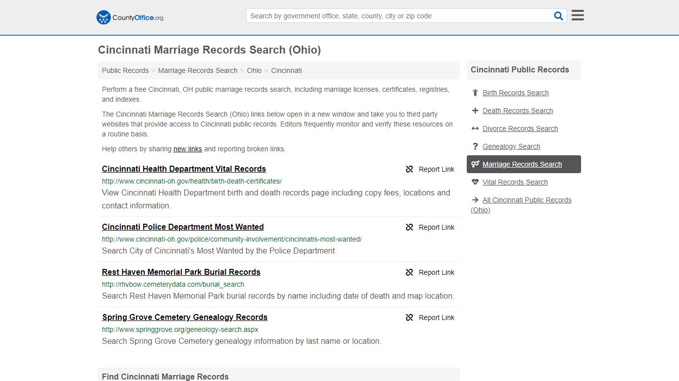Open Cincinnati Health Department Vital Records

click(184, 169)
